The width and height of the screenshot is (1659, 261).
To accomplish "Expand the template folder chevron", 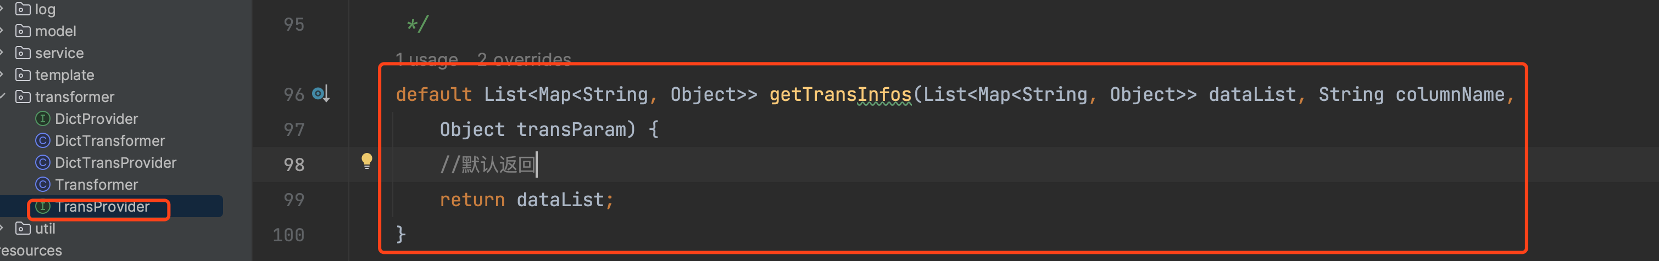I will (x=3, y=75).
